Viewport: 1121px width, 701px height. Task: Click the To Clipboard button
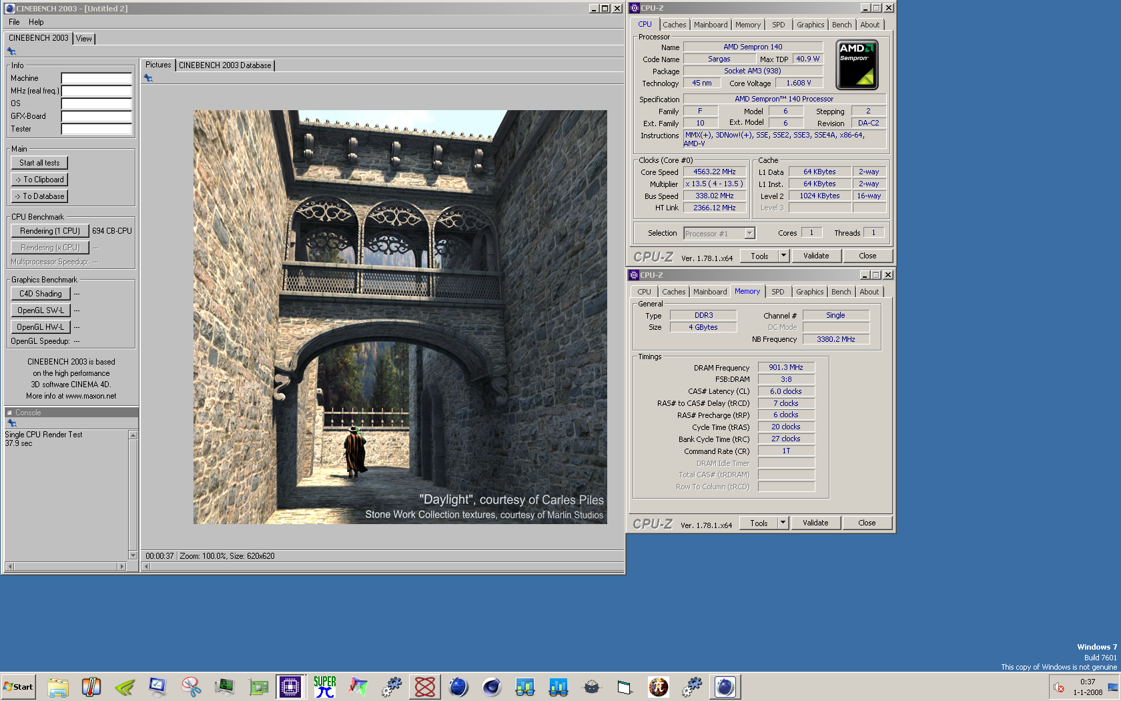[x=39, y=180]
